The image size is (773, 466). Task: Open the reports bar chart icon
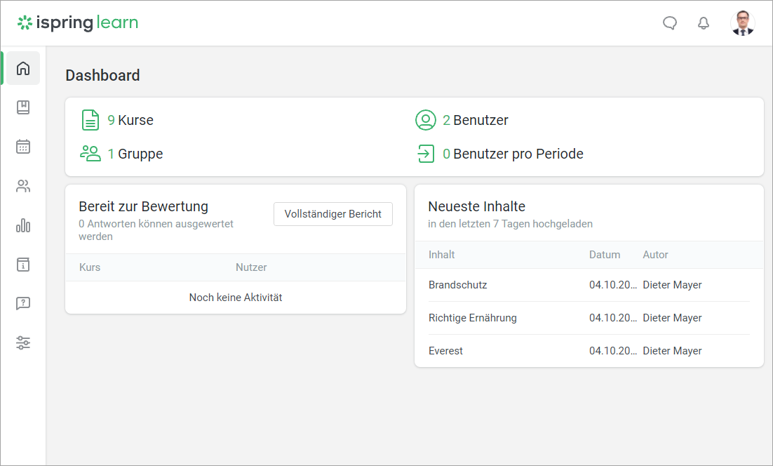point(23,225)
